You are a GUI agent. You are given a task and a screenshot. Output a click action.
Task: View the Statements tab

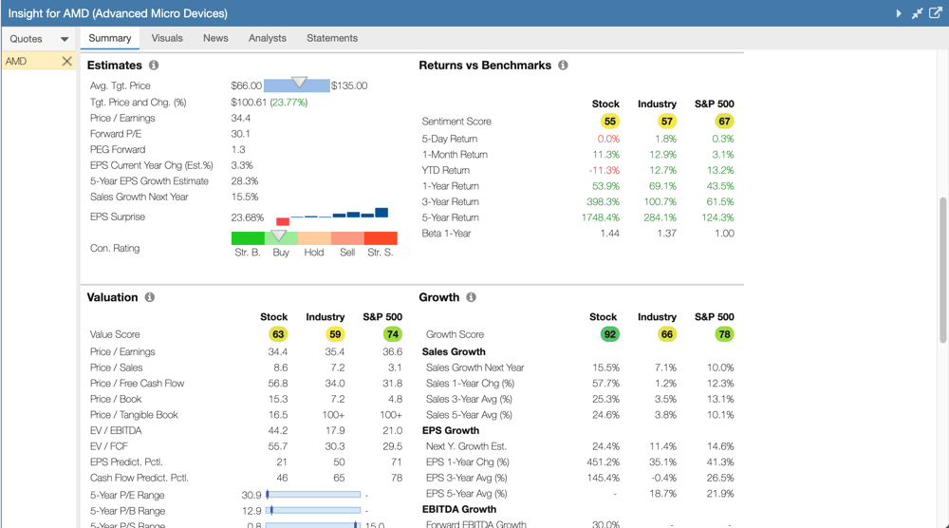pos(332,38)
